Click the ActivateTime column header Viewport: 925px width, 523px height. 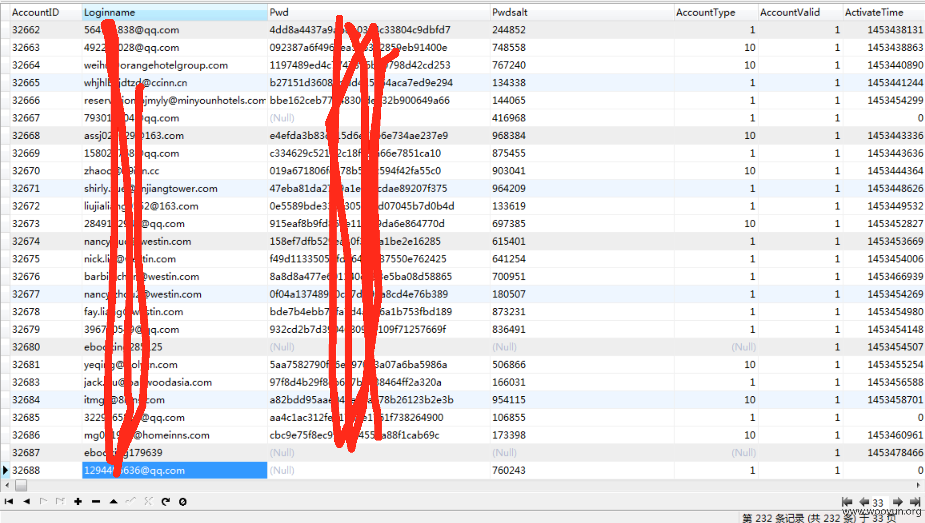[x=884, y=12]
